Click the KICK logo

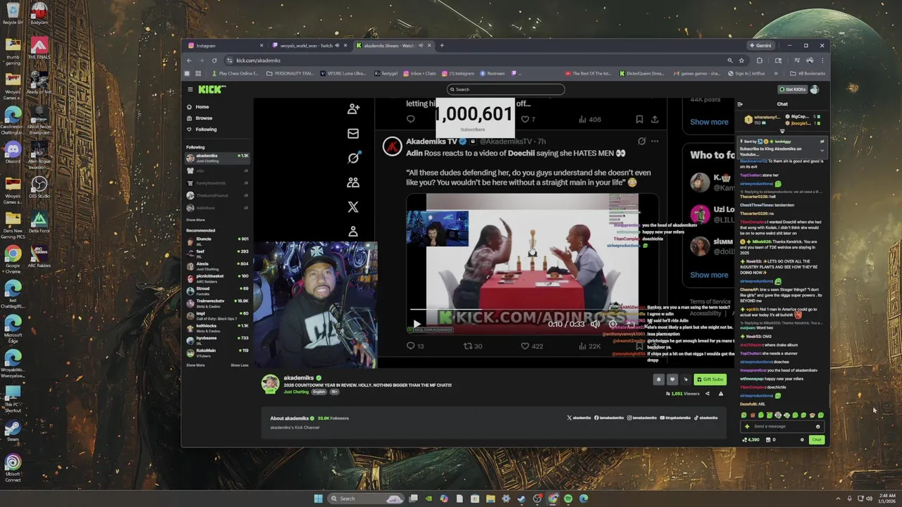[x=211, y=89]
